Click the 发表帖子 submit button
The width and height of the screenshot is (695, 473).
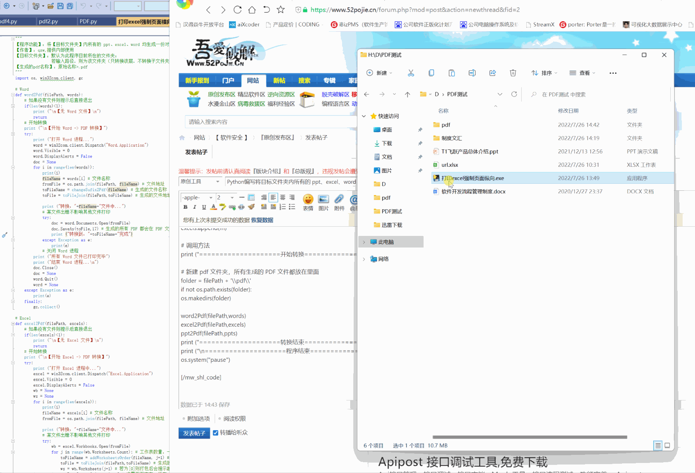click(x=194, y=433)
